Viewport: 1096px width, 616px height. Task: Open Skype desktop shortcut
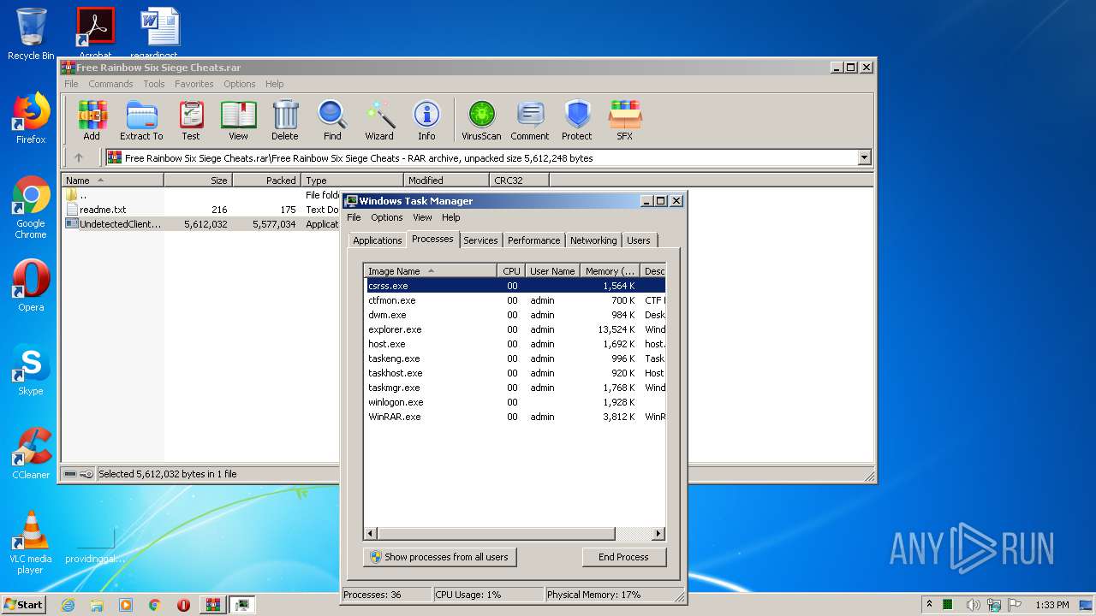point(31,370)
